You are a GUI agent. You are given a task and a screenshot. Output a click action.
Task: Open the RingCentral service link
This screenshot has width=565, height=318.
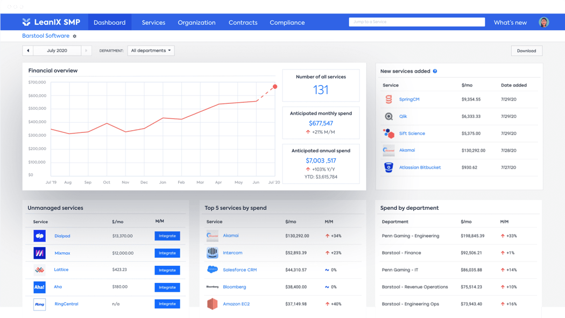click(66, 304)
